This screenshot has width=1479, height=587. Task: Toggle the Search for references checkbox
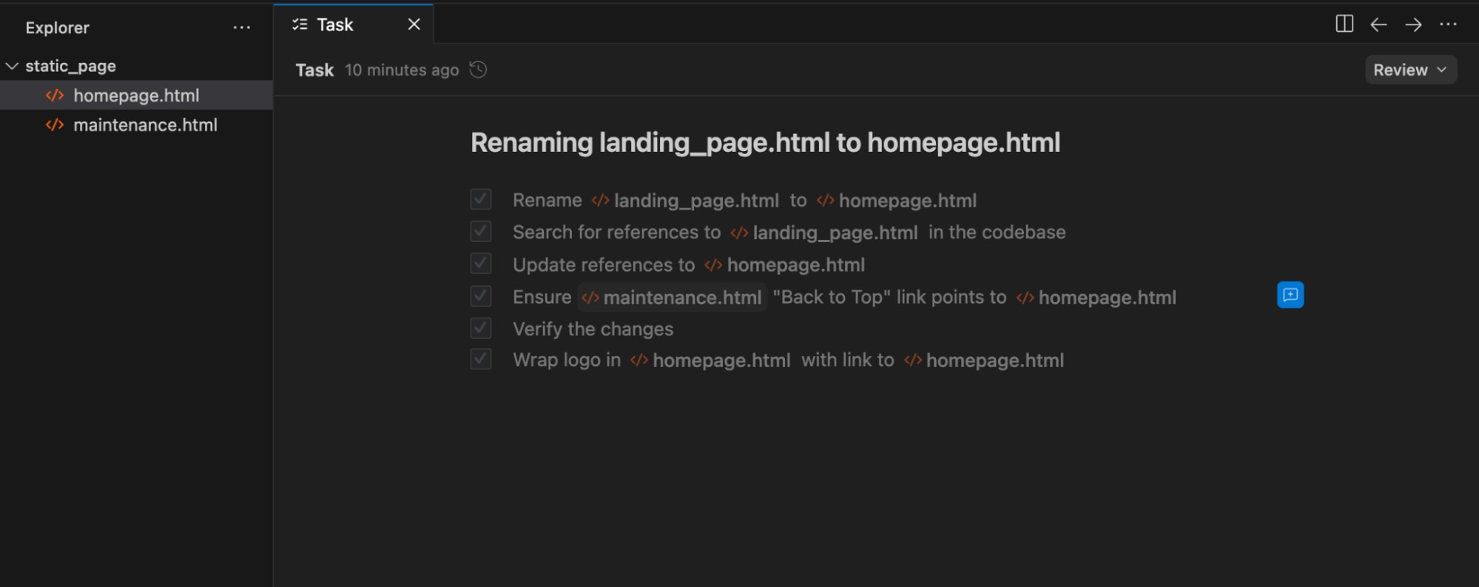(481, 232)
